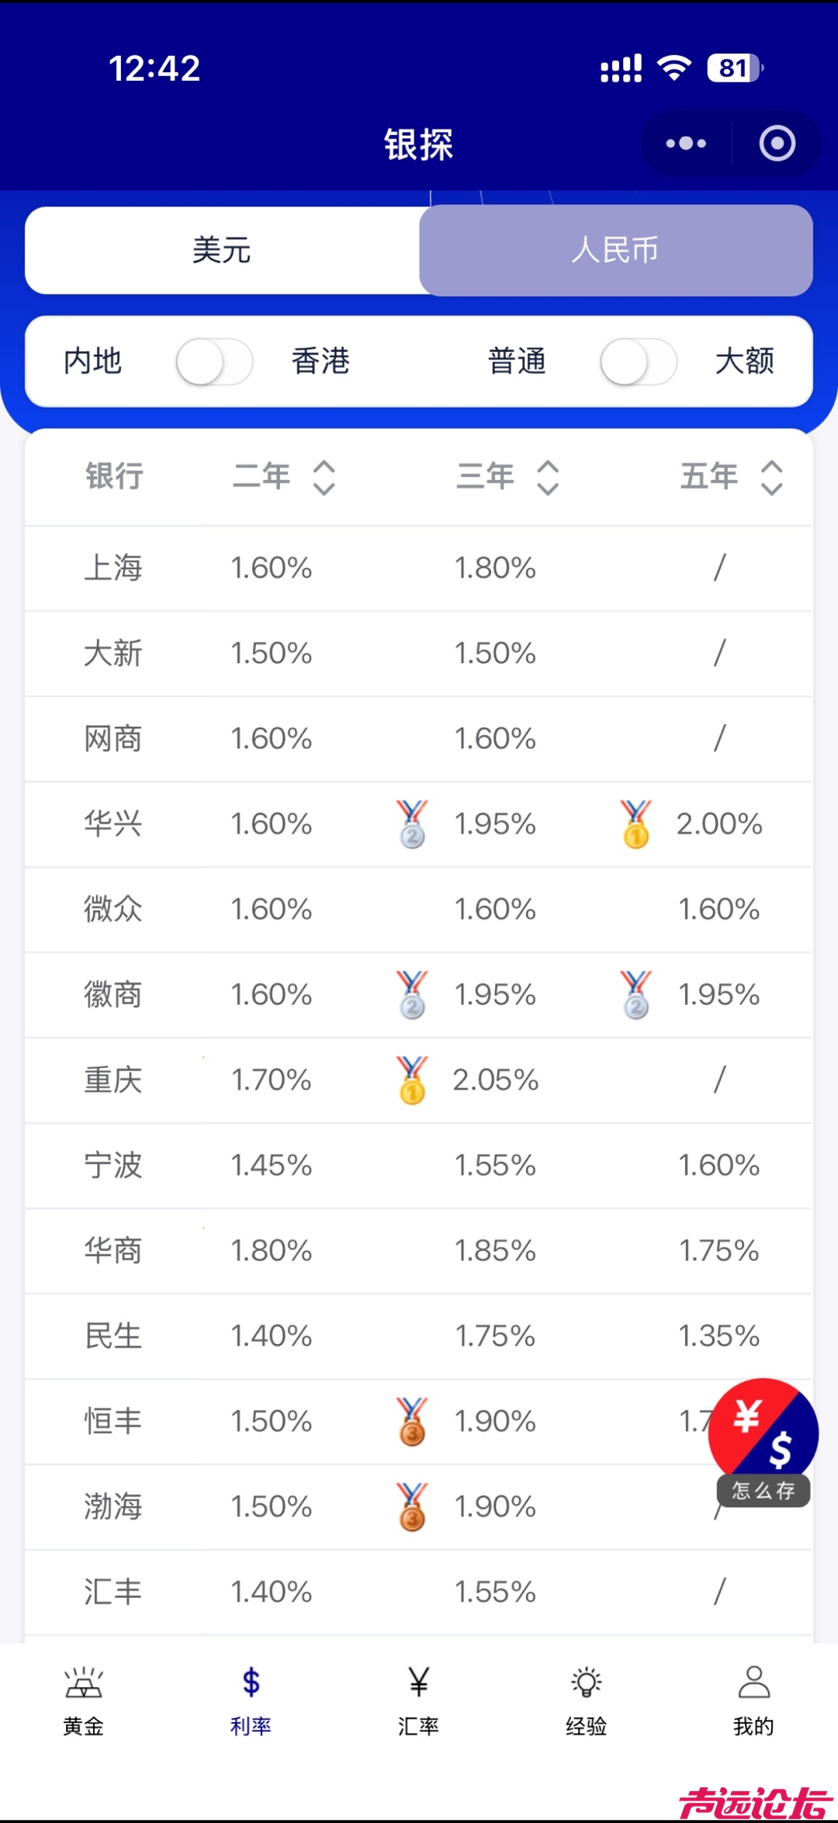
Task: Tap the gold medal next to 重庆 2.05%
Action: pyautogui.click(x=412, y=1080)
